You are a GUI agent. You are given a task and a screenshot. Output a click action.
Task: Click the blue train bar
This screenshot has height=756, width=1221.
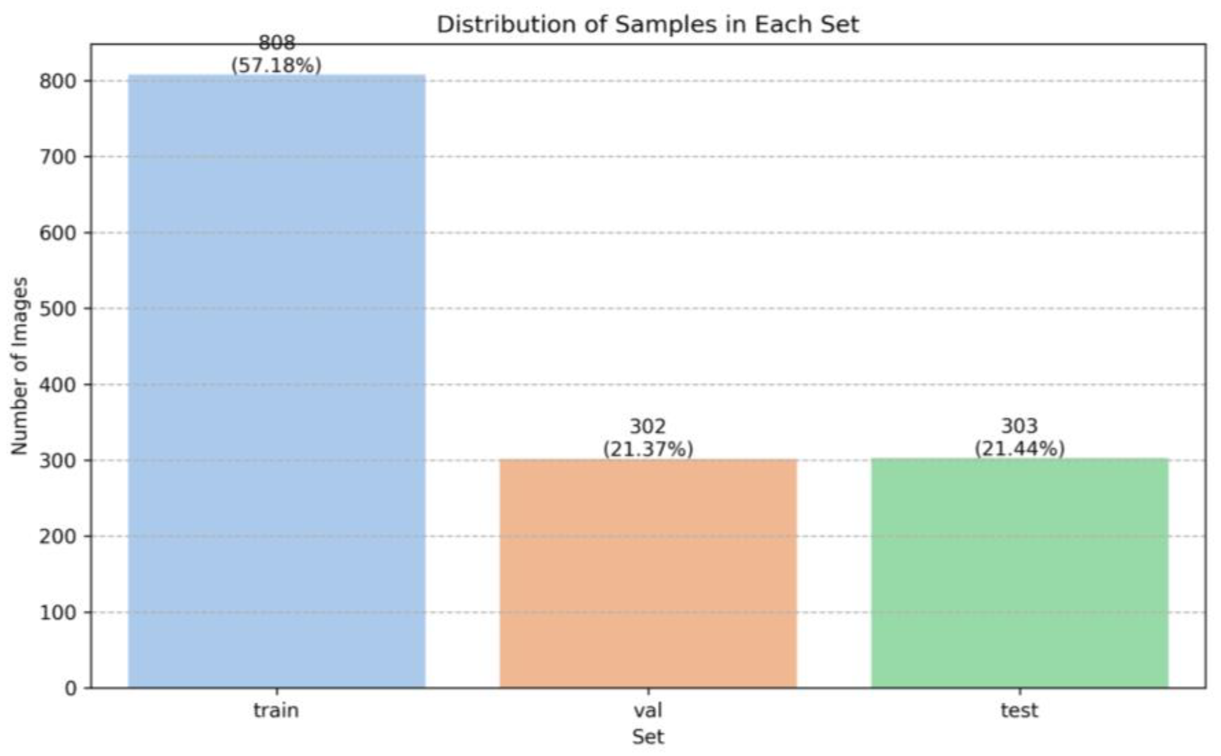(x=277, y=381)
